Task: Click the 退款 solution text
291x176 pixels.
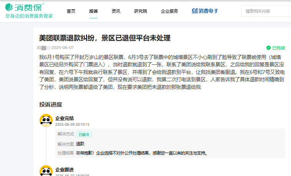Action: (x=80, y=144)
